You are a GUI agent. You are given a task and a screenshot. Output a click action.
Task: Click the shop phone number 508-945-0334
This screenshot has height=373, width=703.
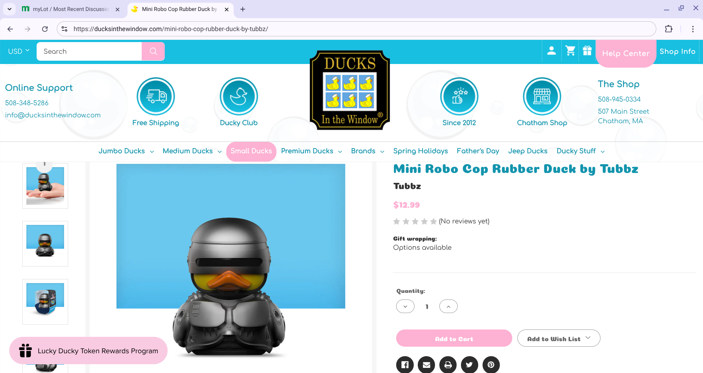(619, 99)
